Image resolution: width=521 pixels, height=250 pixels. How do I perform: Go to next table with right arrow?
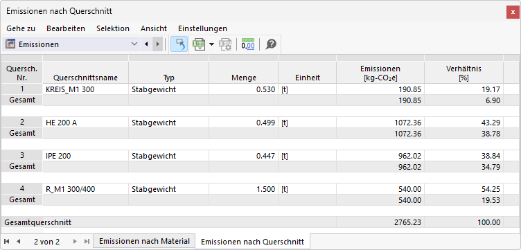[157, 44]
